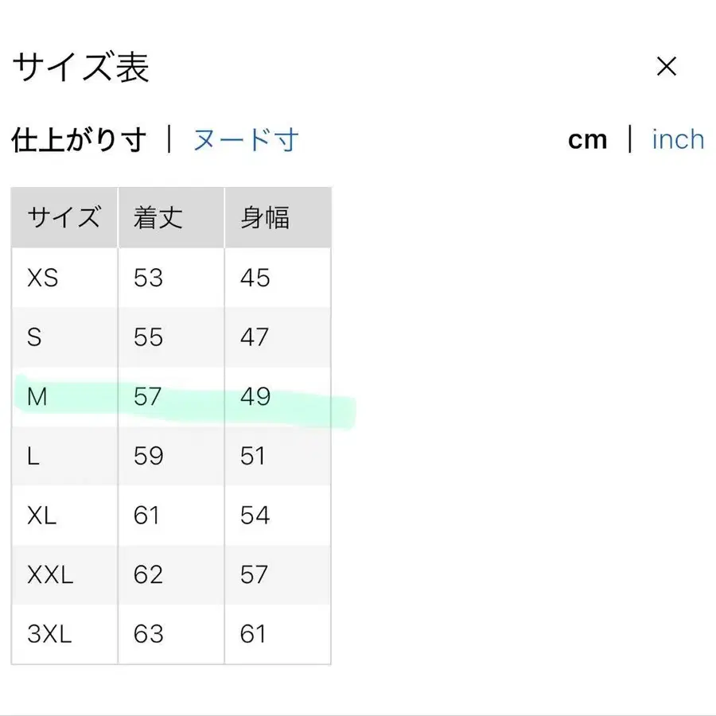Screen dimensions: 716x716
Task: Click the XL size label
Action: [43, 516]
